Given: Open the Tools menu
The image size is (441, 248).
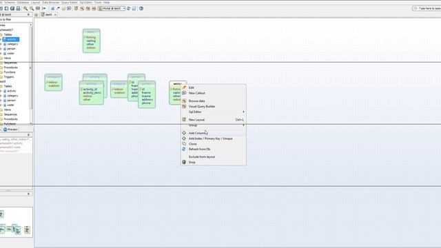Looking at the screenshot, I should (98, 2).
